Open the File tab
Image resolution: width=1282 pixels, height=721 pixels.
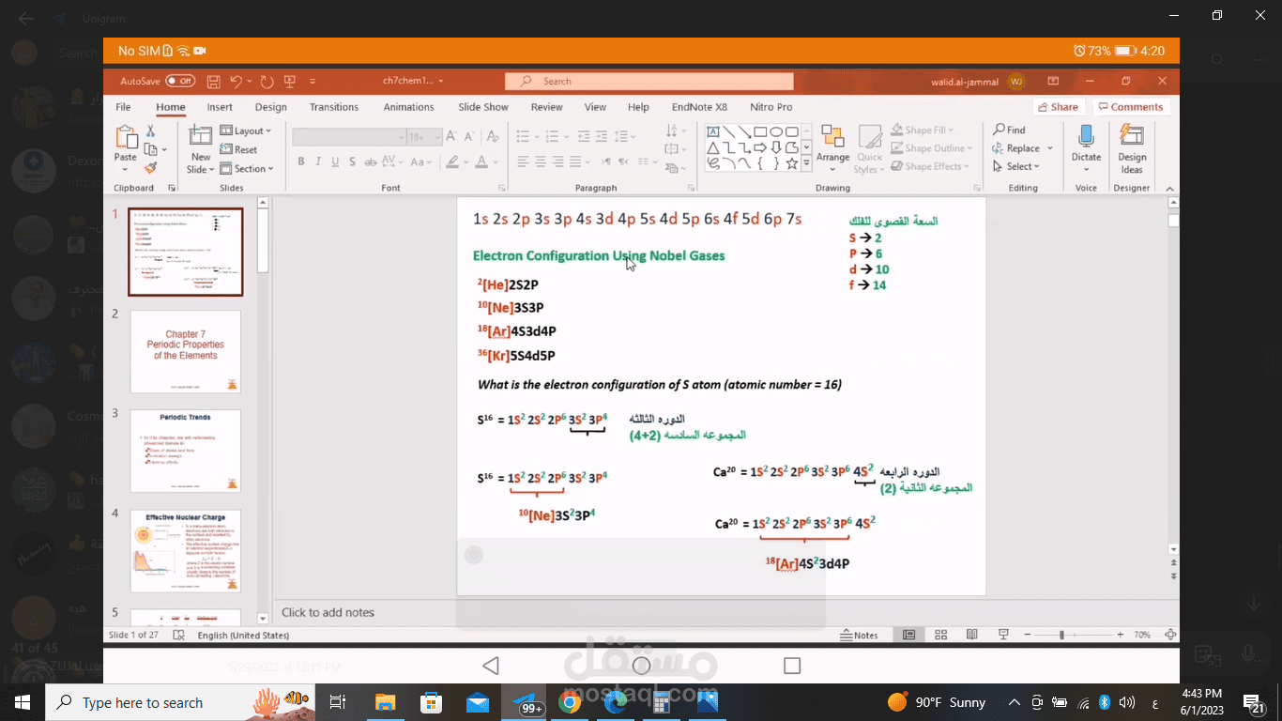(123, 107)
